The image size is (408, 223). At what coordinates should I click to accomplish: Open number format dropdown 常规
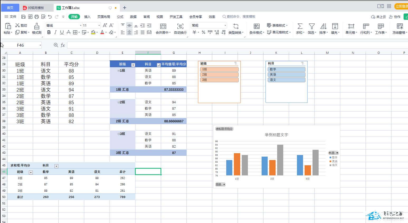pos(225,26)
